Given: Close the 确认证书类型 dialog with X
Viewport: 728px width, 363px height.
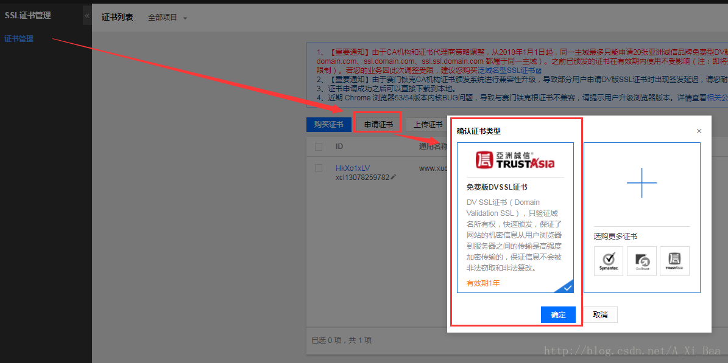Looking at the screenshot, I should (x=699, y=131).
